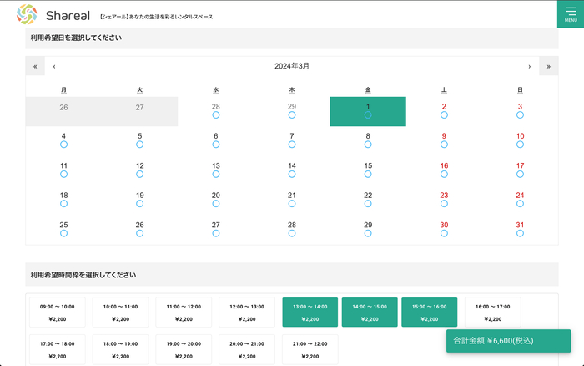This screenshot has width=584, height=366.
Task: Choose the 16:00 ～ 17:00 time slot
Action: point(492,312)
